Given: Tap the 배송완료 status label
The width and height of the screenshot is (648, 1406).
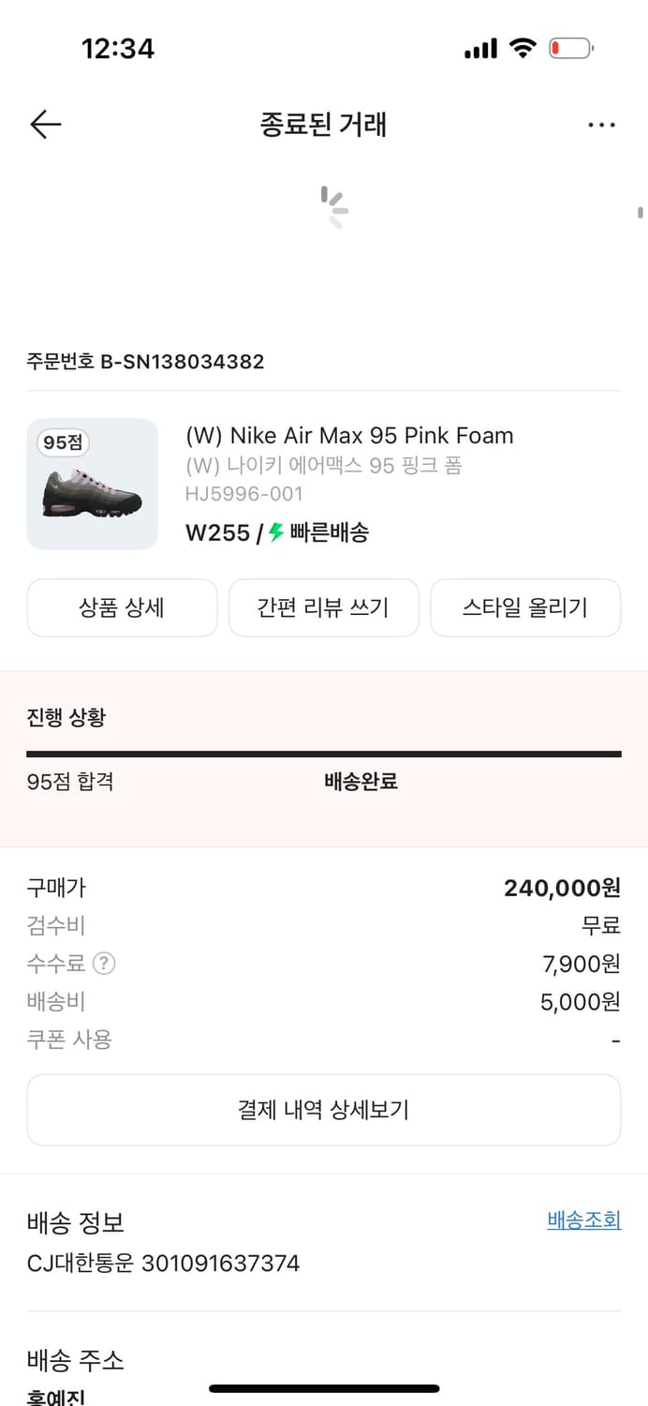Looking at the screenshot, I should [361, 782].
